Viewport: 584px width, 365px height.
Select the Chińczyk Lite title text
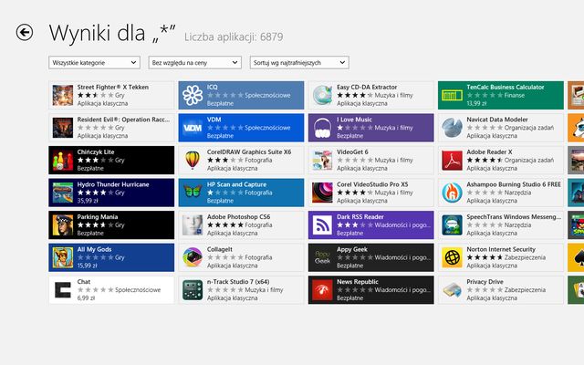pyautogui.click(x=96, y=152)
